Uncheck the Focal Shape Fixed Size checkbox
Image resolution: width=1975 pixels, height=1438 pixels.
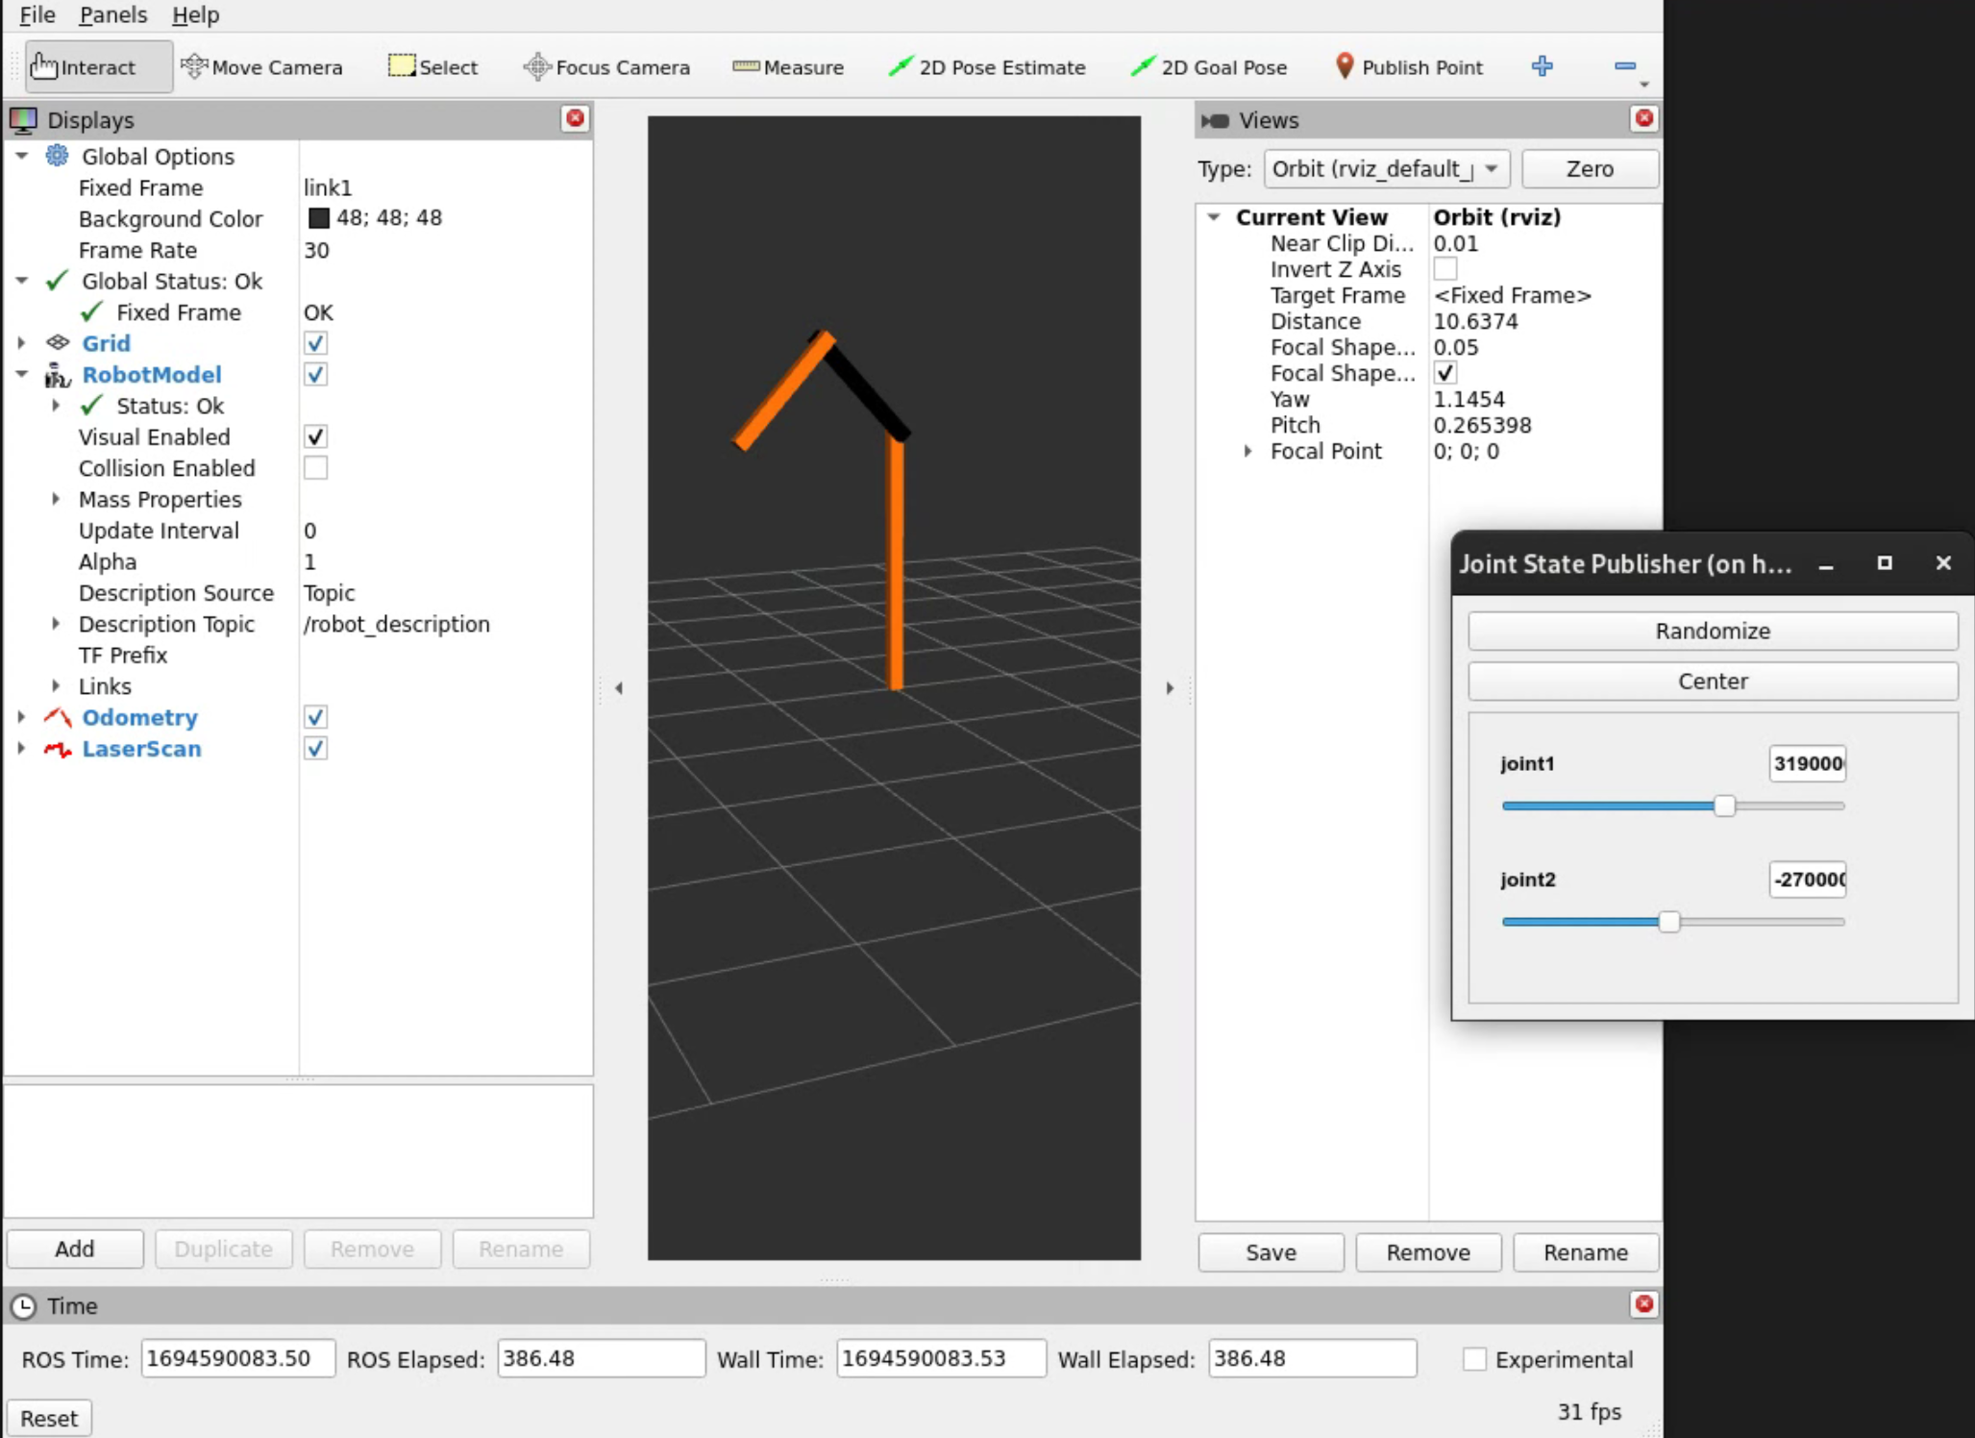coord(1444,373)
